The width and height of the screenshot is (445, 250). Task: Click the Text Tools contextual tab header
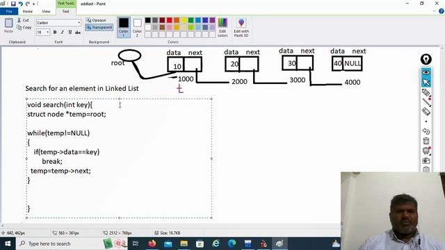(x=66, y=3)
